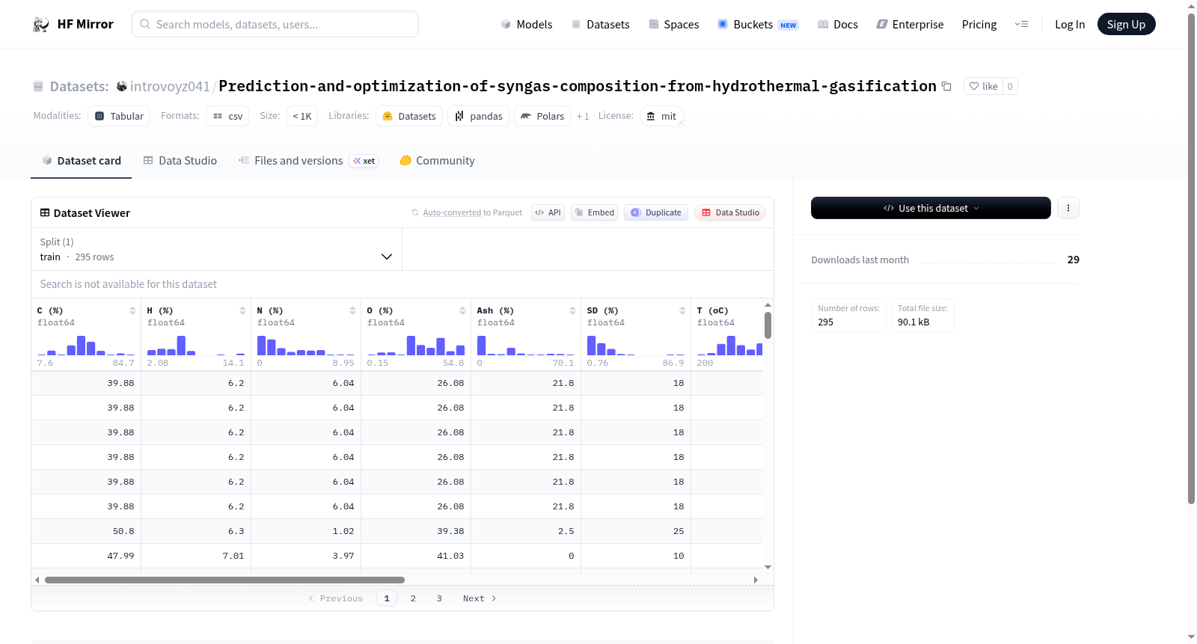Click the Previous page link
Screen dimensions: 1197x644
point(336,598)
